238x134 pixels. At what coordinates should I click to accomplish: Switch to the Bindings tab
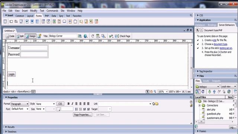[x=212, y=25]
